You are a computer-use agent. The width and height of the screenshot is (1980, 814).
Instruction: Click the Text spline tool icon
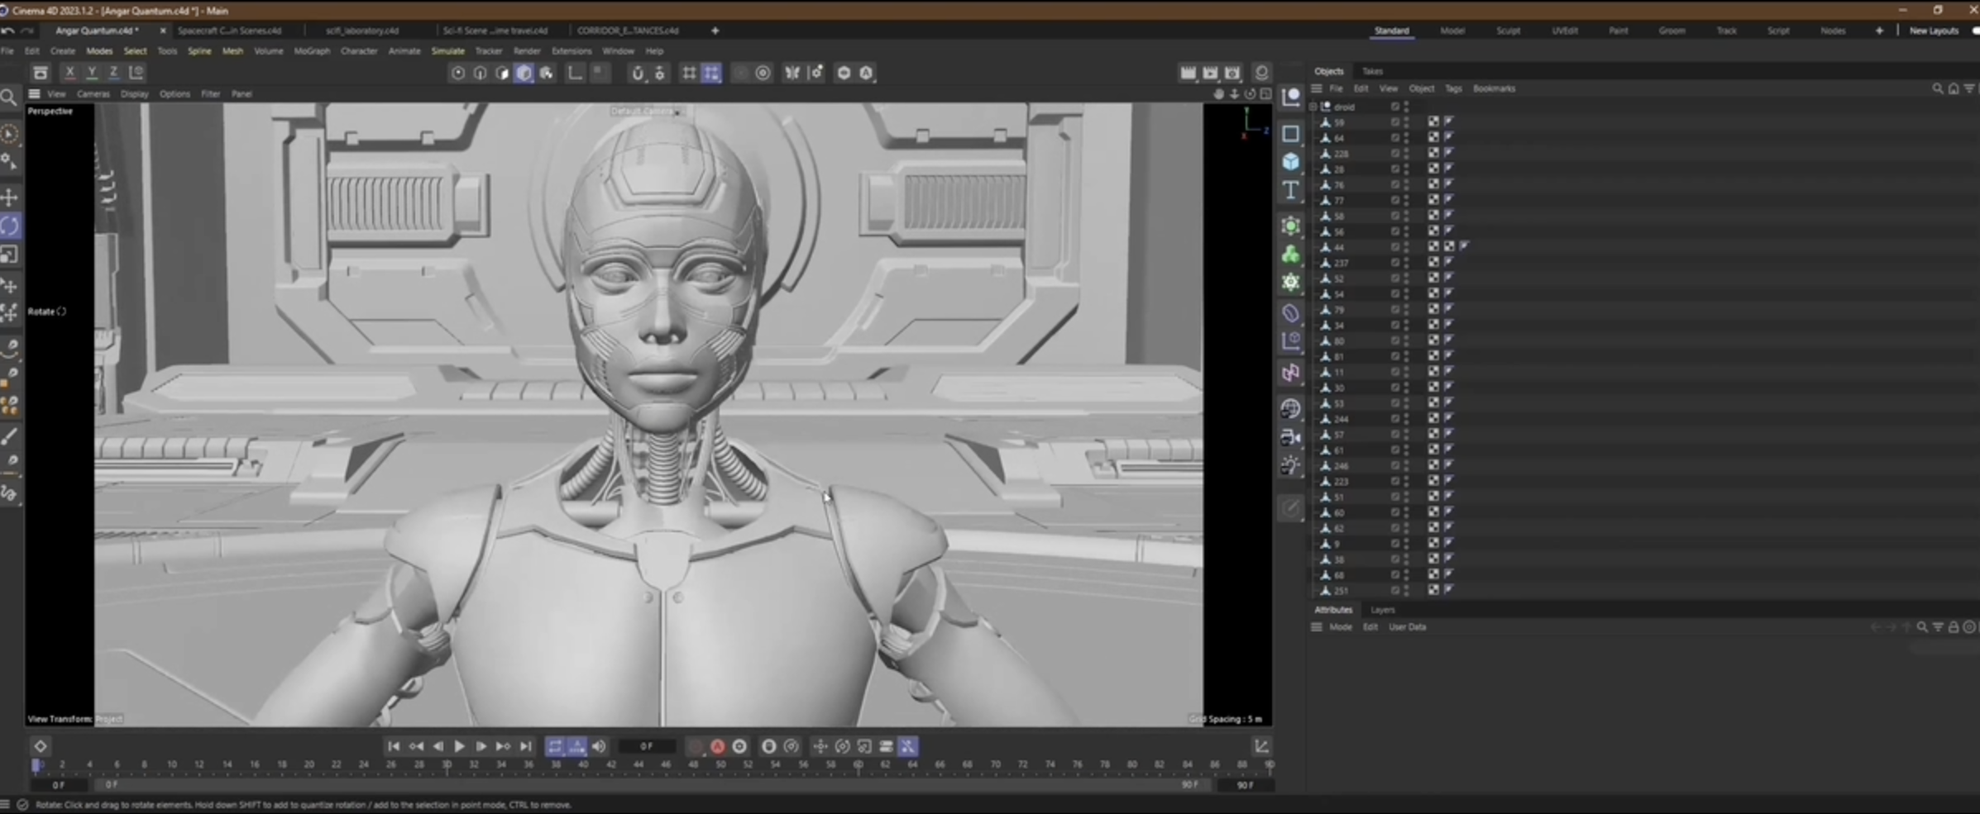click(x=1290, y=191)
